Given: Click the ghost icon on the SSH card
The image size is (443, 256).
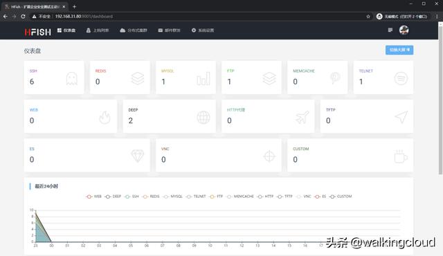Looking at the screenshot, I should (72, 78).
